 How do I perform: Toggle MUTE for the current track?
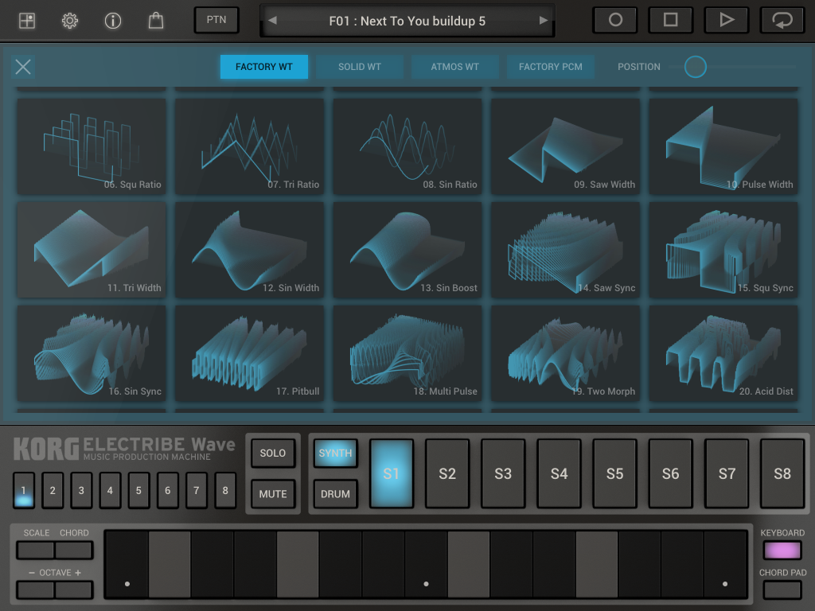pyautogui.click(x=272, y=493)
